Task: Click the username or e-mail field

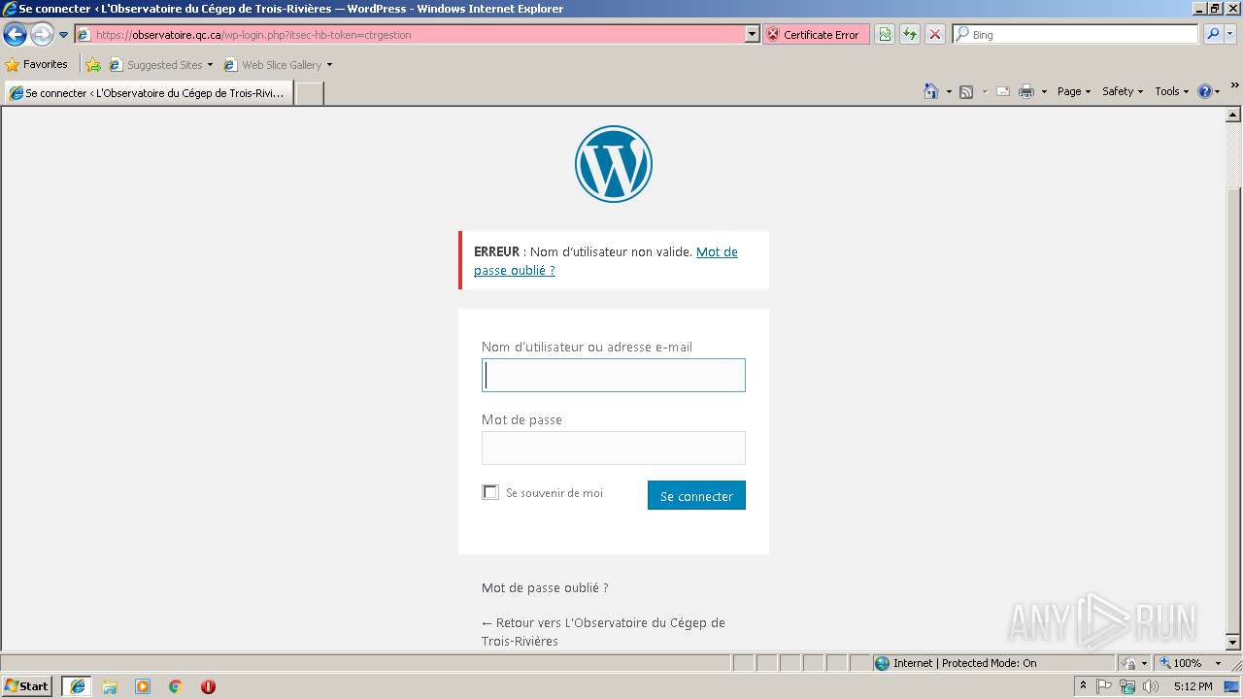Action: coord(614,376)
